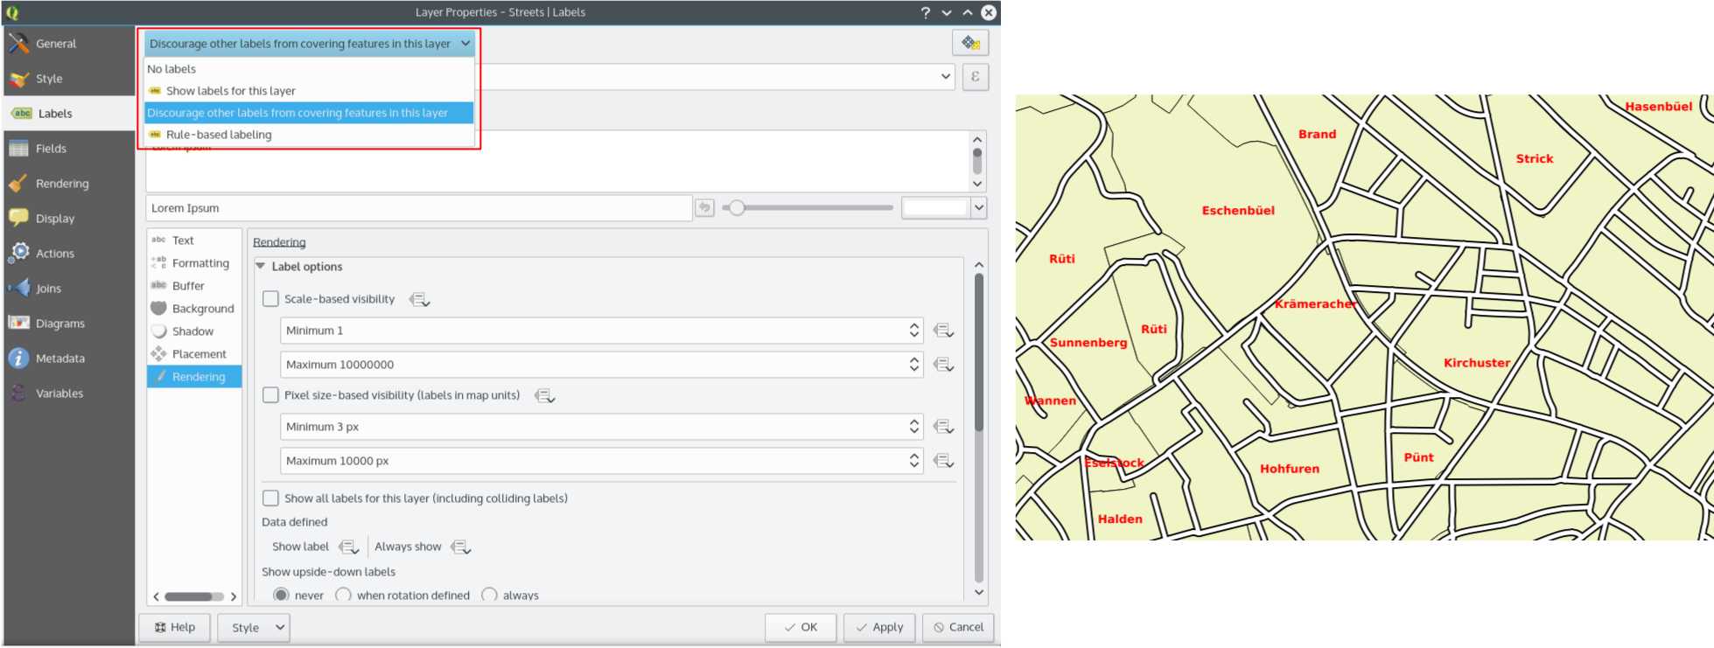The height and width of the screenshot is (648, 1714).
Task: Click data-defined override icon next to Scale-based visibility
Action: 419,300
